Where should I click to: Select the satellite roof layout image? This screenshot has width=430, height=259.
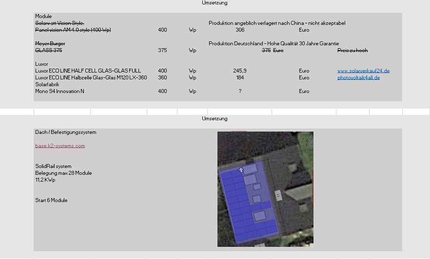pos(265,189)
